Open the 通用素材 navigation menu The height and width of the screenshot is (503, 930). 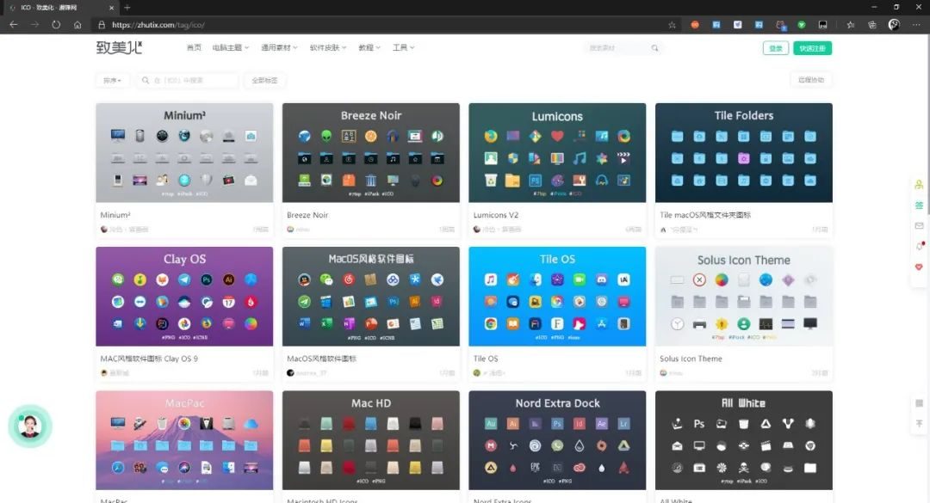tap(279, 48)
